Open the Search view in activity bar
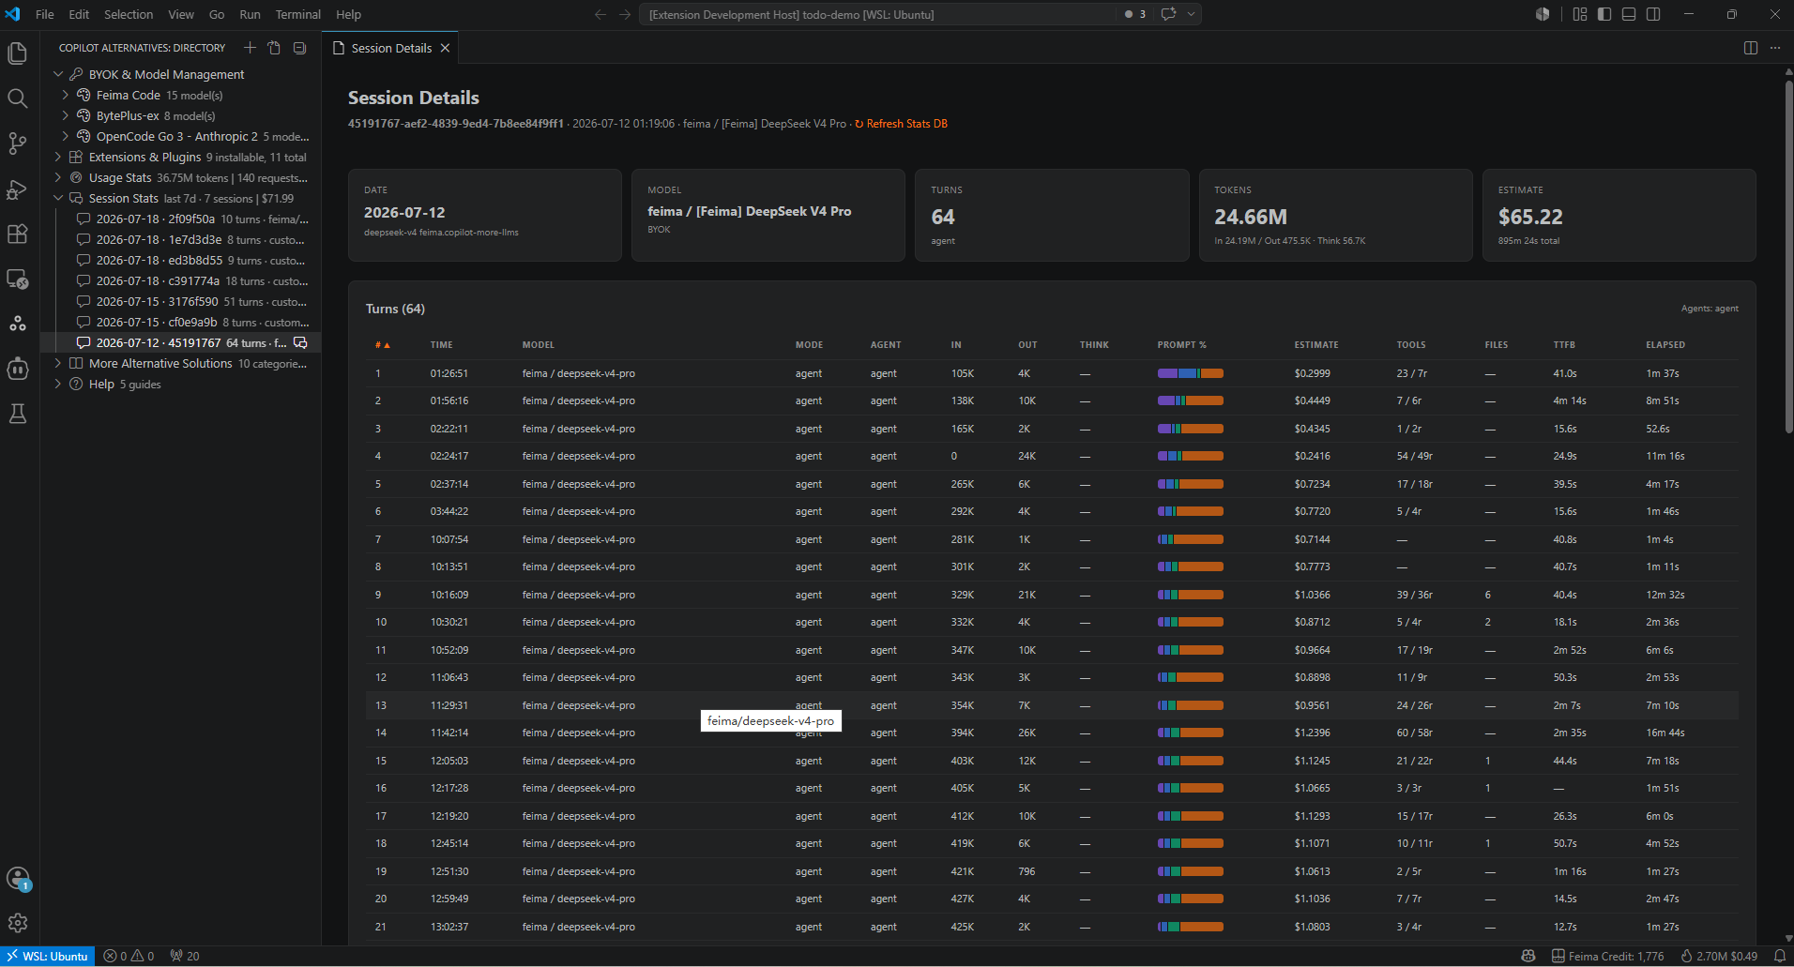 pyautogui.click(x=18, y=98)
